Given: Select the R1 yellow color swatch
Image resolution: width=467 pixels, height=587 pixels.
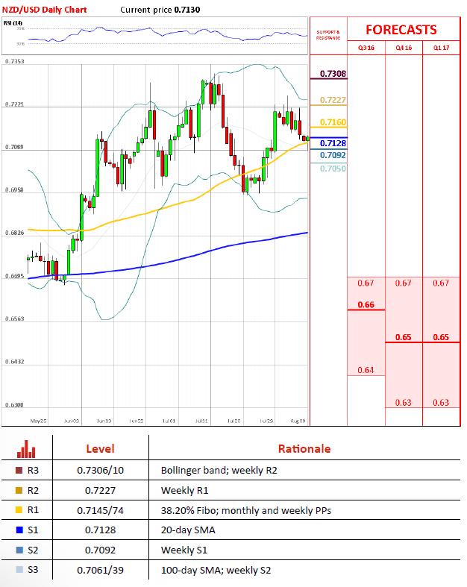Looking at the screenshot, I should (x=19, y=510).
